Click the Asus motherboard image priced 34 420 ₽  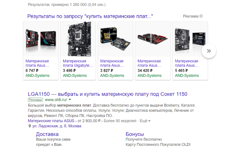point(153,39)
